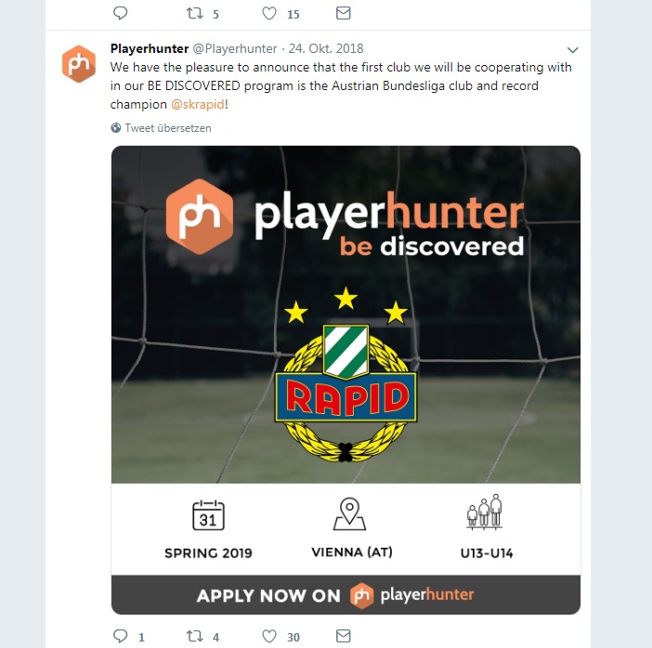Open the 24. Okt. 2018 timestamp
This screenshot has height=648, width=652.
click(x=326, y=48)
